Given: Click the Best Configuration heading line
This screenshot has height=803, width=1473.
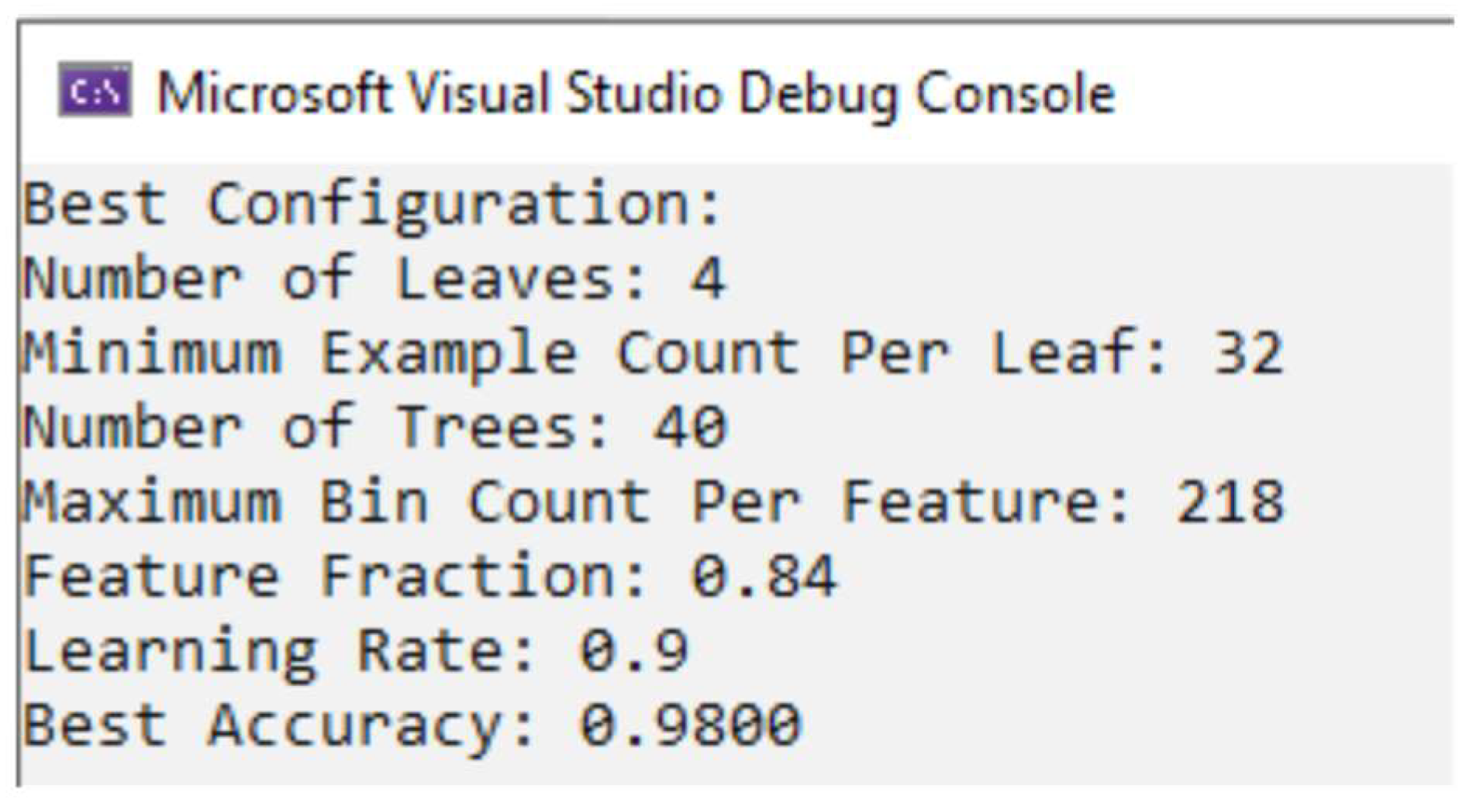Looking at the screenshot, I should point(372,205).
